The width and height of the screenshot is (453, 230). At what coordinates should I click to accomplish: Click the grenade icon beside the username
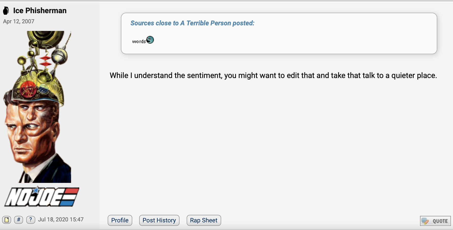coord(6,11)
